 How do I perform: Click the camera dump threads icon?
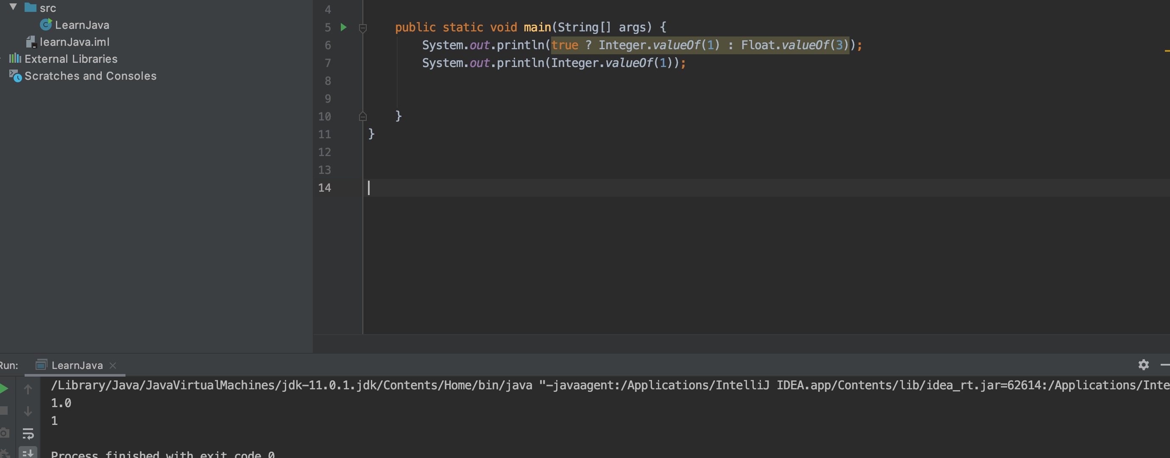(x=4, y=433)
